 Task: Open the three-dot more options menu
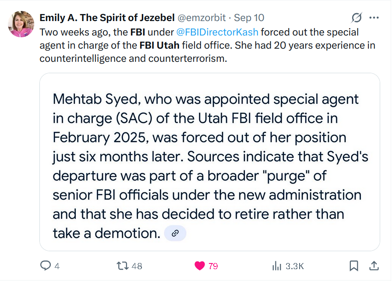[374, 18]
